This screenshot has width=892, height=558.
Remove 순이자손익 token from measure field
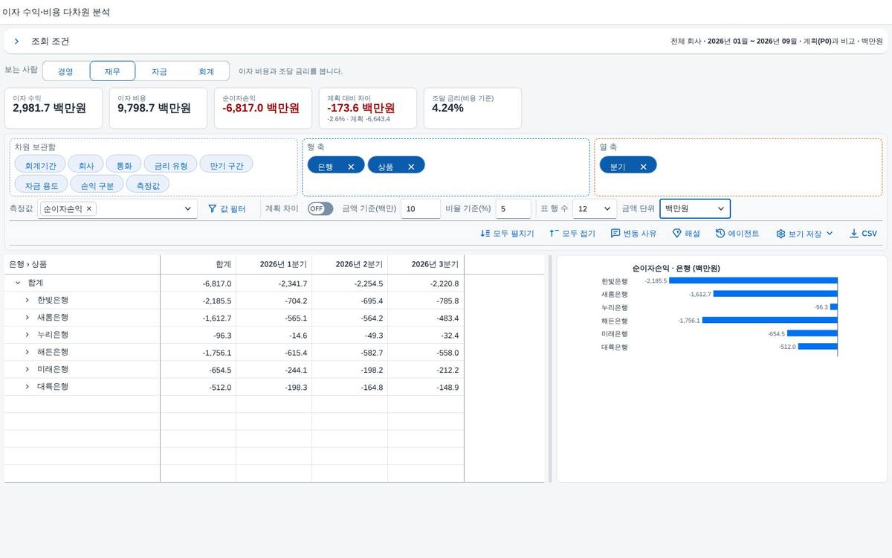point(89,209)
